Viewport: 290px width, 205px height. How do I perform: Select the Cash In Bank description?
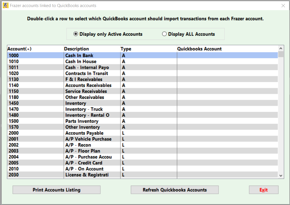79,55
